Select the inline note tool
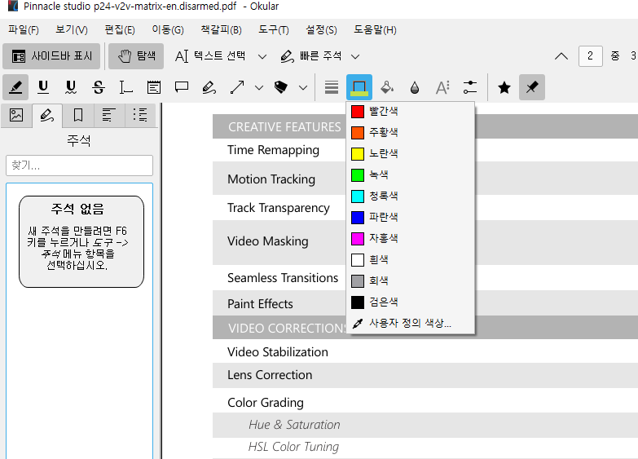 [x=154, y=87]
